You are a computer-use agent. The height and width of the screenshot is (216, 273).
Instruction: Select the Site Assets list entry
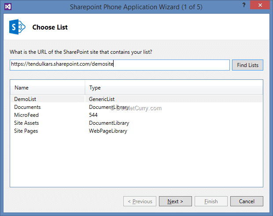(26, 123)
